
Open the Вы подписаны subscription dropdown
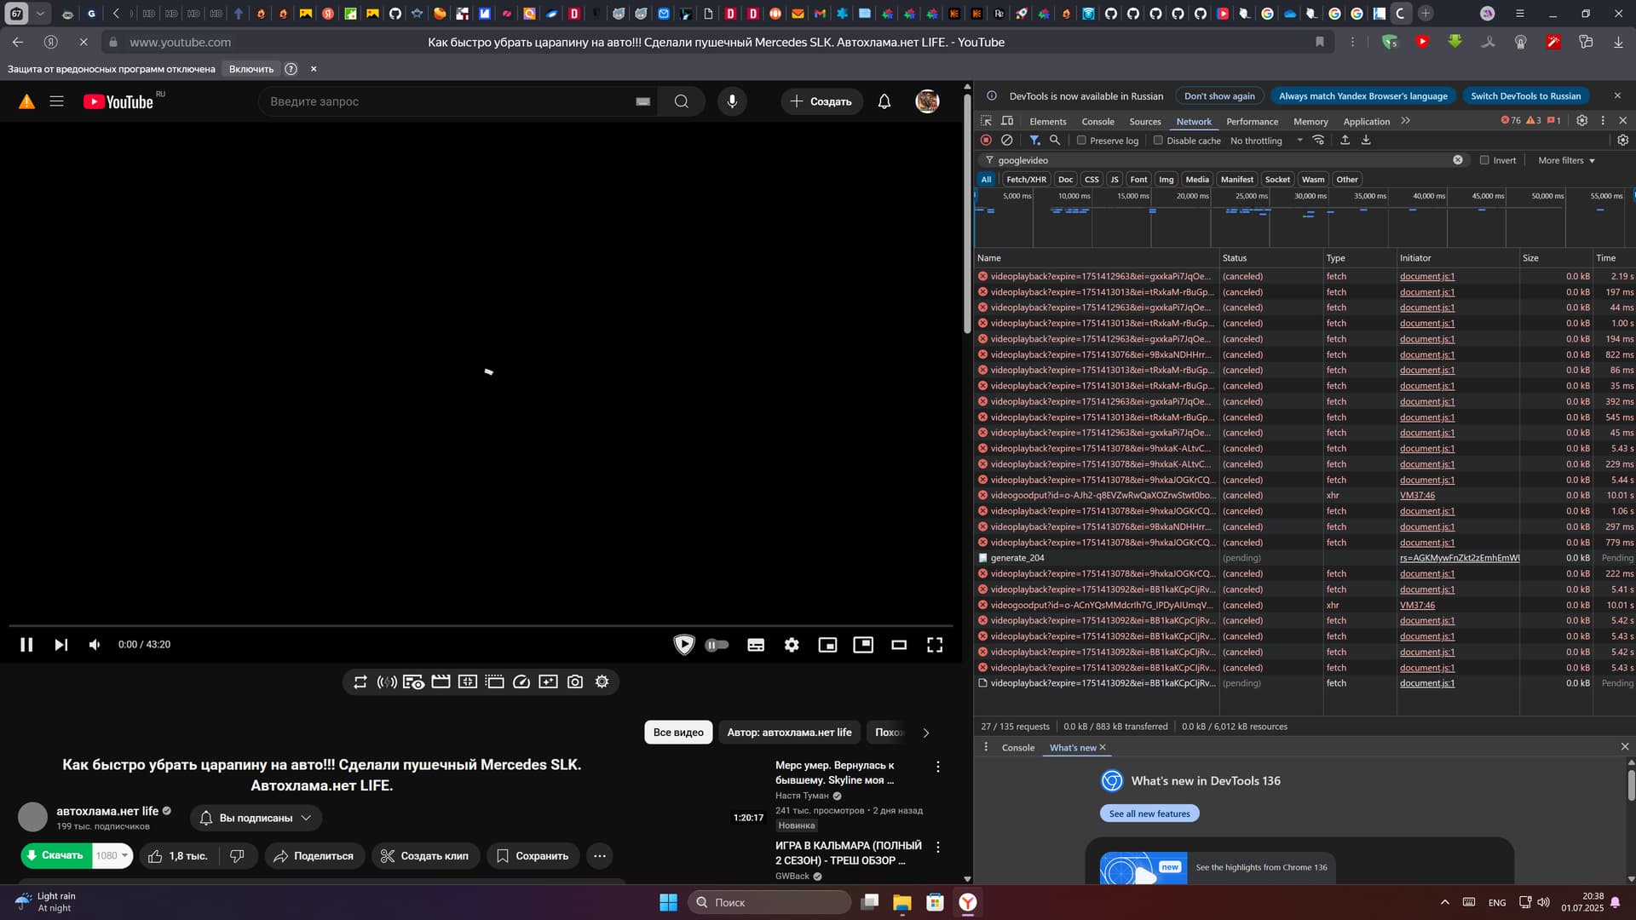tap(256, 818)
